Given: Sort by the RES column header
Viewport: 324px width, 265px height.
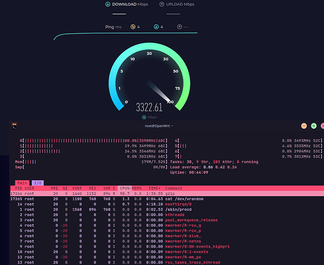Looking at the screenshot, I should [92, 188].
